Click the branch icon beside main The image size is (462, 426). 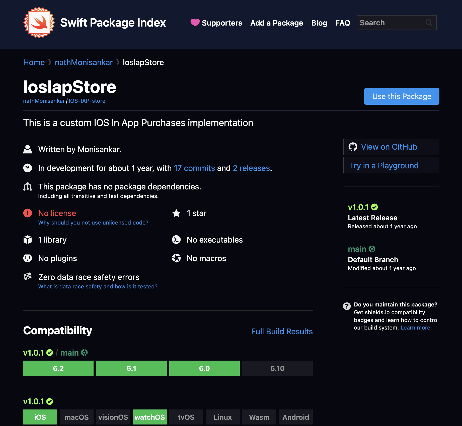coord(372,249)
